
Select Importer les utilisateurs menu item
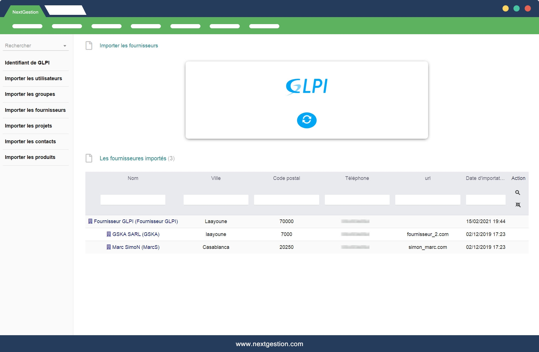[x=33, y=78]
